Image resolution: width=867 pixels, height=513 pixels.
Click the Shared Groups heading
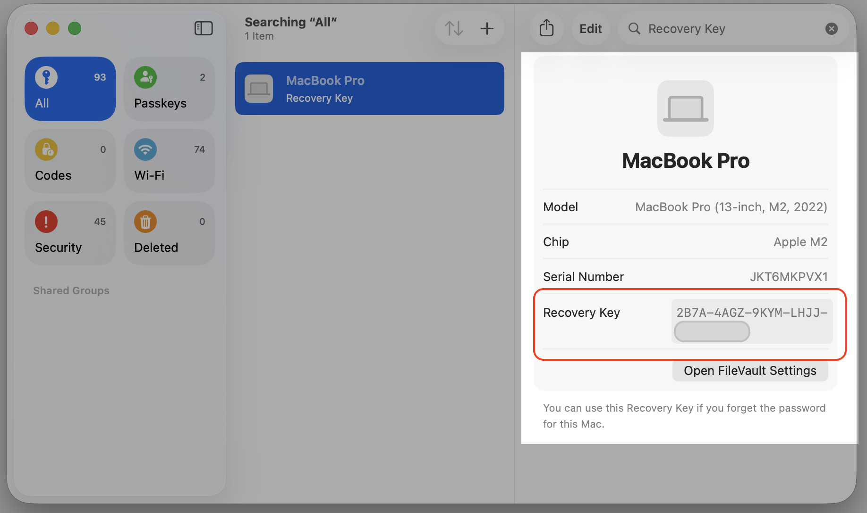(71, 290)
